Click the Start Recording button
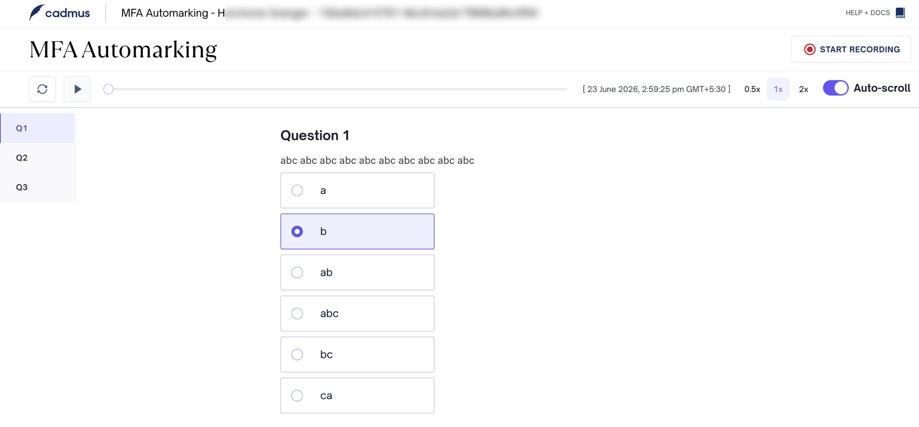 (851, 49)
